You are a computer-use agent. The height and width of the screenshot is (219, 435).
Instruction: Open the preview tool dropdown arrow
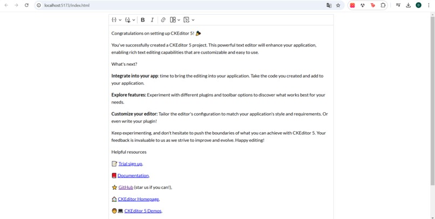pyautogui.click(x=193, y=20)
